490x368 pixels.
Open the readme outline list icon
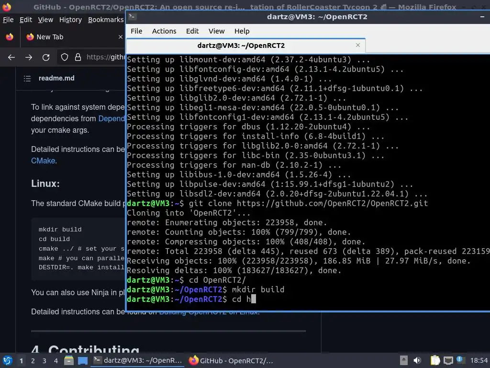tap(27, 78)
